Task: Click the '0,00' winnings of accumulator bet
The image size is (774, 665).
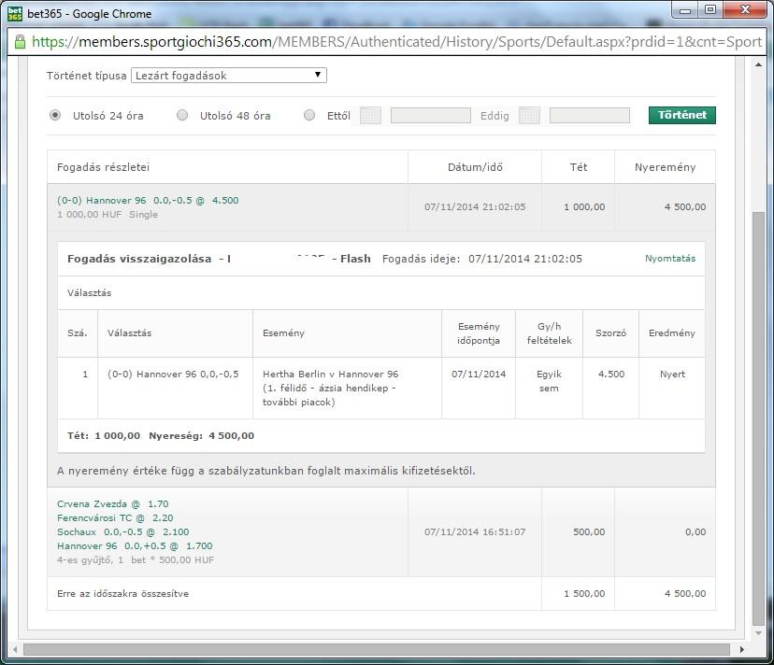Action: (x=695, y=531)
